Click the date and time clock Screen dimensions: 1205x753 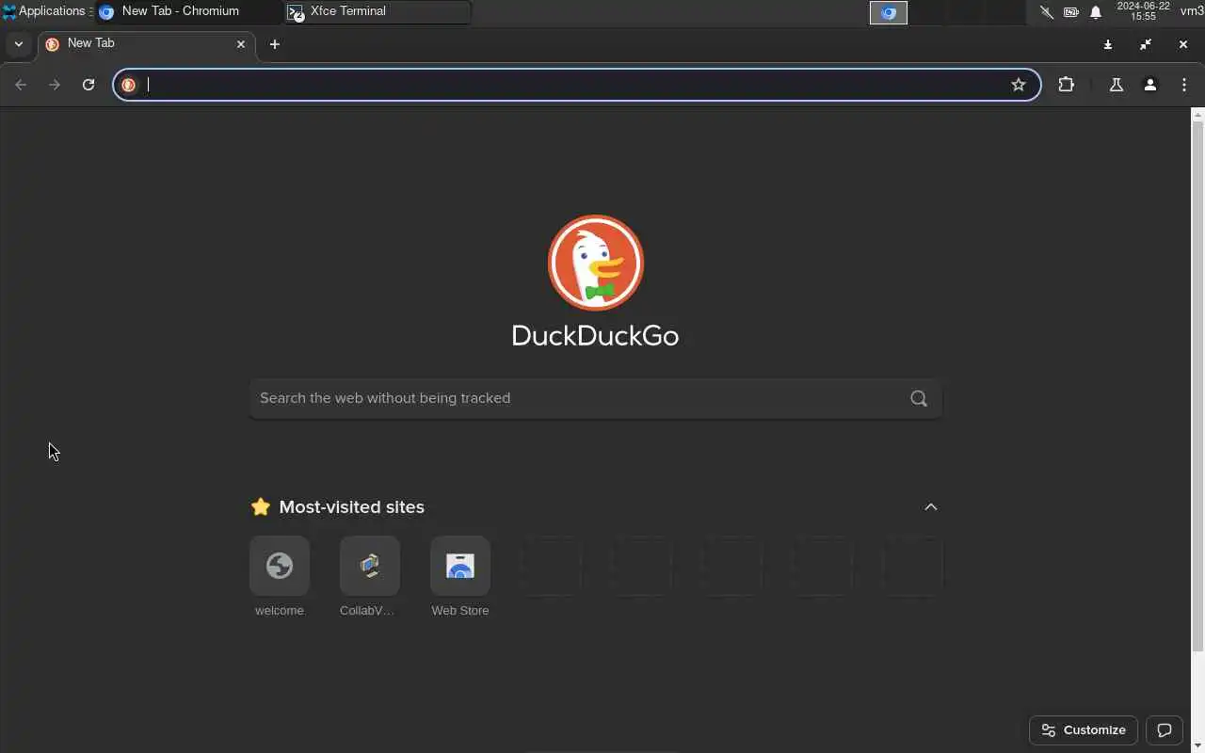click(x=1143, y=11)
